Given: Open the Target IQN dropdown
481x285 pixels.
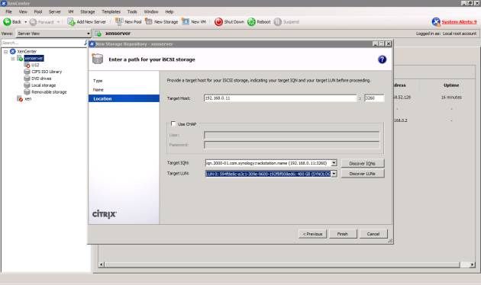Looking at the screenshot, I should [x=334, y=163].
